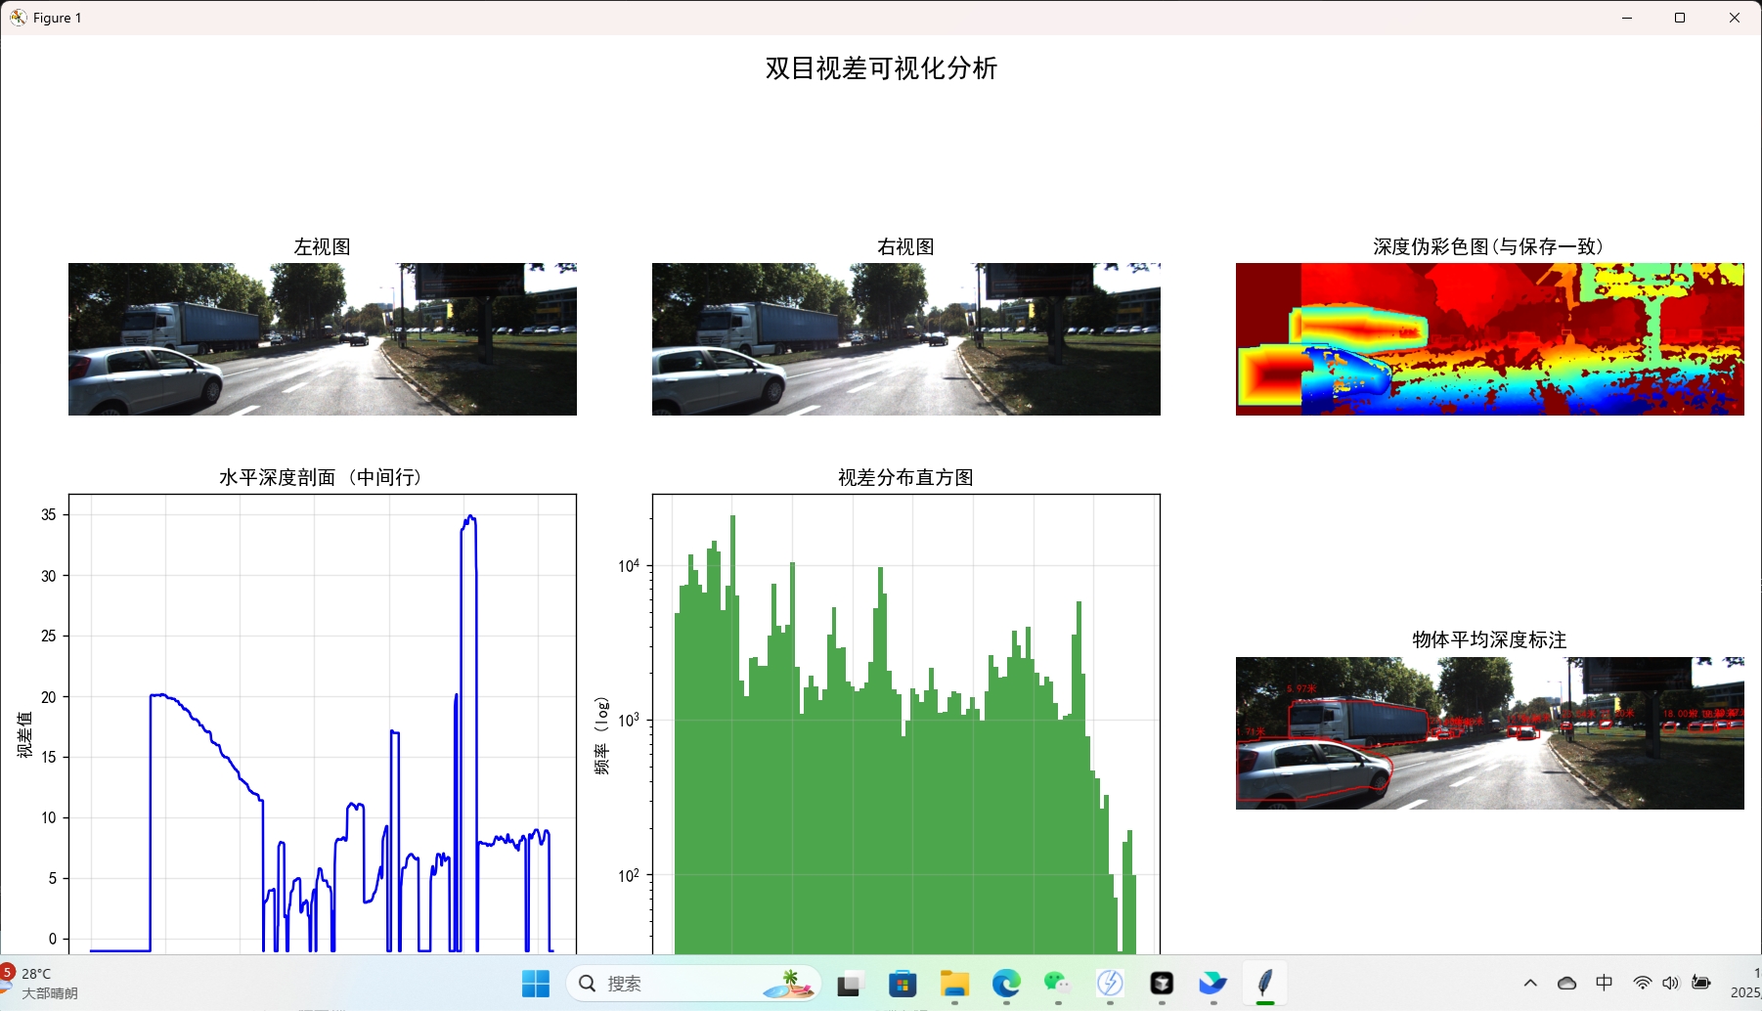Open WeChat from the taskbar
The height and width of the screenshot is (1011, 1762).
click(1057, 984)
